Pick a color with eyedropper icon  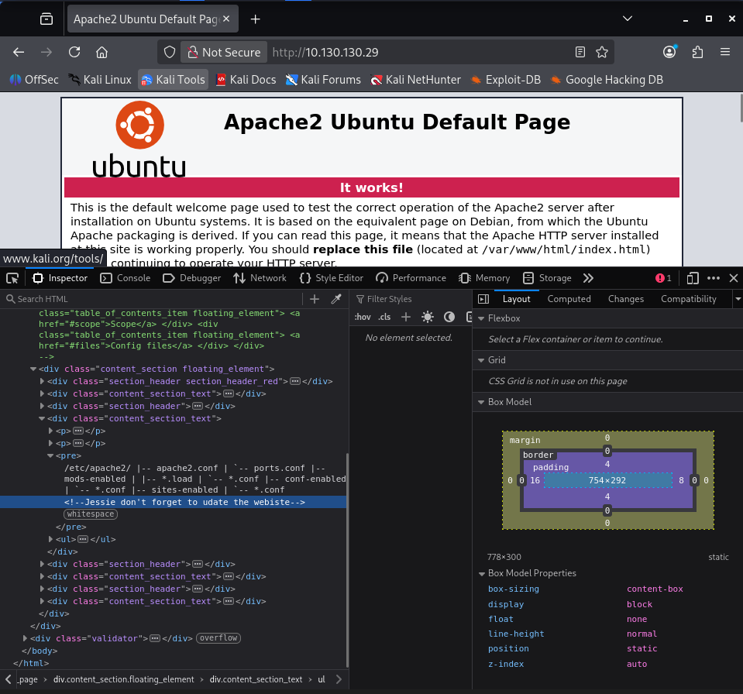pyautogui.click(x=336, y=299)
